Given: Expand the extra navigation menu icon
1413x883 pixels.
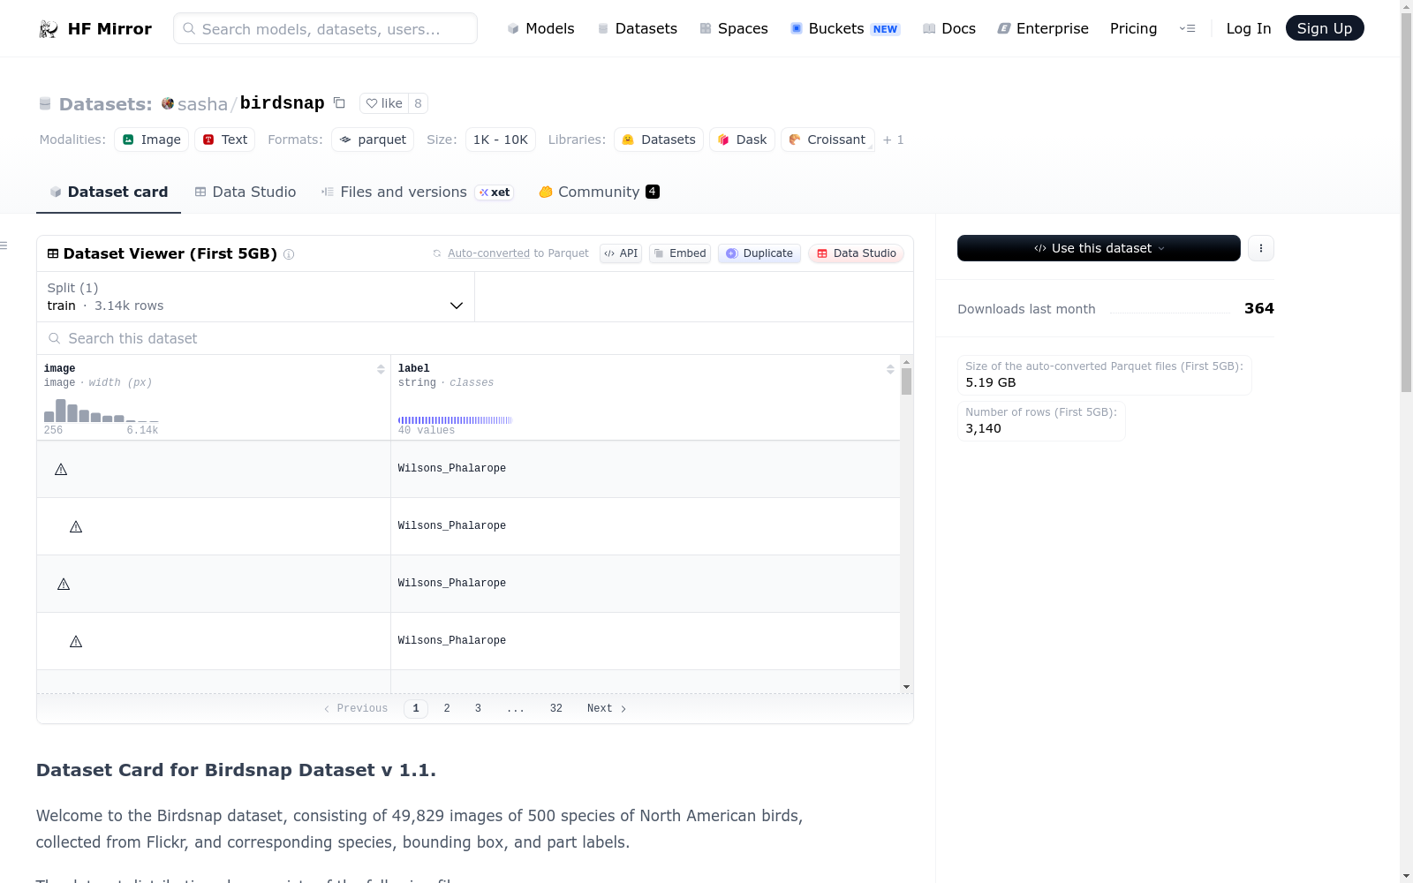Looking at the screenshot, I should click(1187, 28).
